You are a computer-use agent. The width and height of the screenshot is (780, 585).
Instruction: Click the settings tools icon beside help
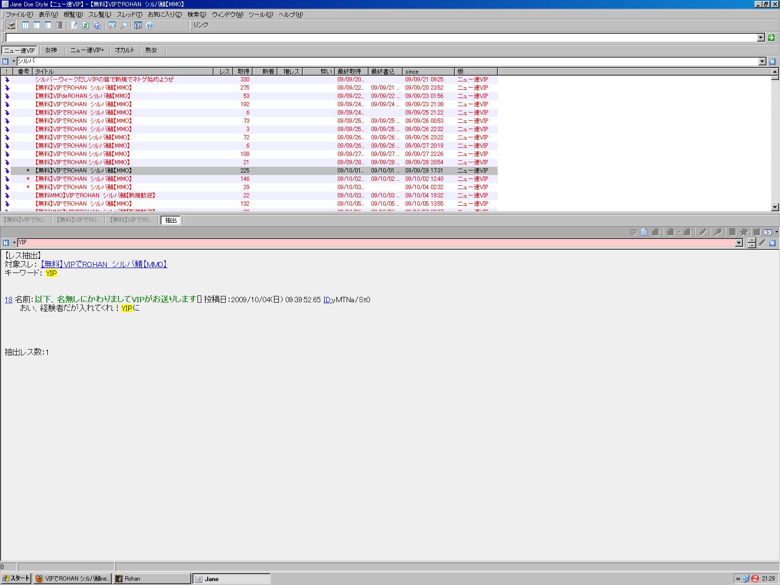[138, 25]
